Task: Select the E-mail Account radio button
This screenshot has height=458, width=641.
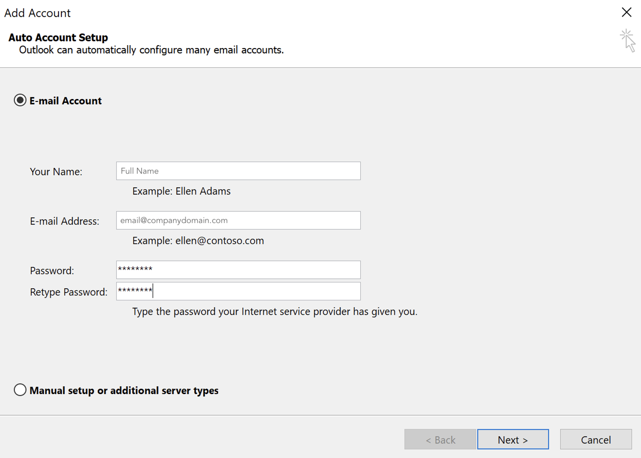Action: point(20,100)
